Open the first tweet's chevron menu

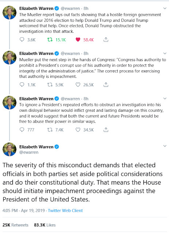click(165, 8)
